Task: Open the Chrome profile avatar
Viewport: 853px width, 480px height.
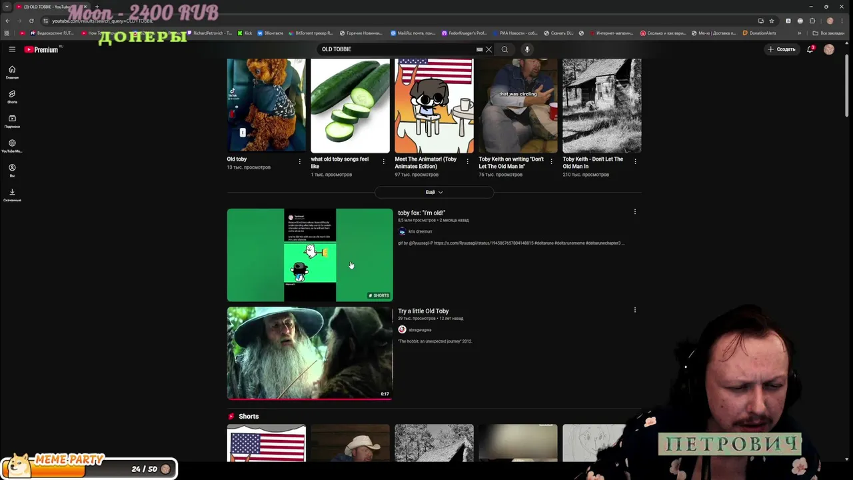Action: pos(830,21)
